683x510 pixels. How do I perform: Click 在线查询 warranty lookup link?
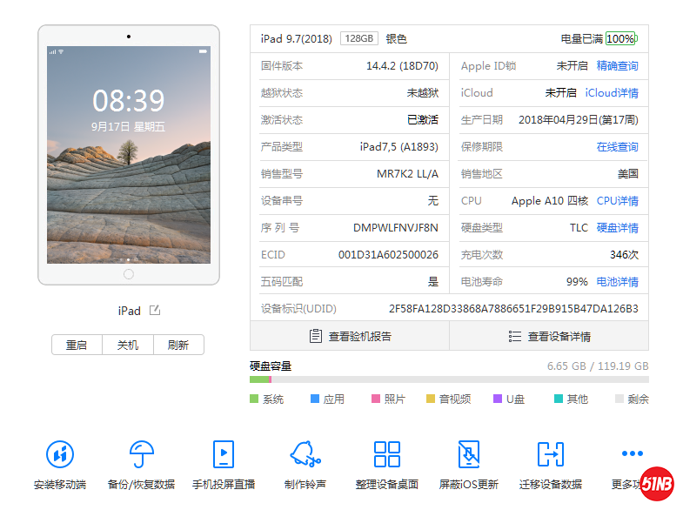click(x=617, y=147)
